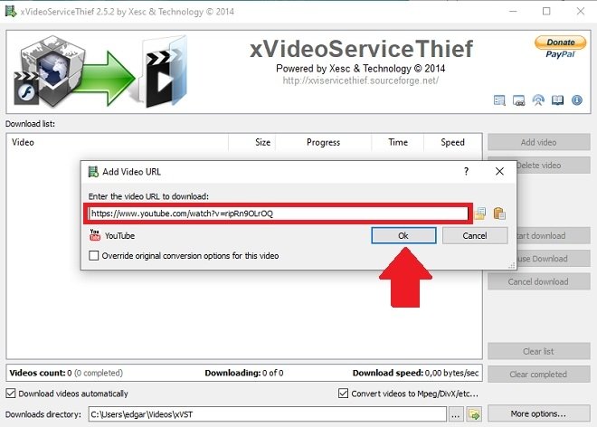Open the downloads folder green arrow icon
The height and width of the screenshot is (427, 597).
[474, 414]
